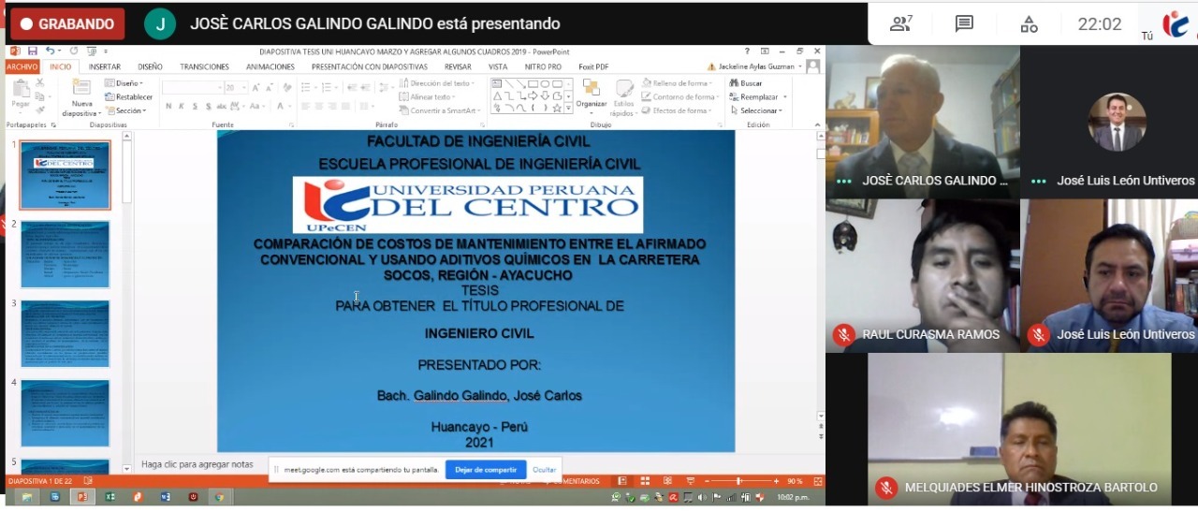1198x512 pixels.
Task: Open the font name combo box
Action: click(192, 88)
